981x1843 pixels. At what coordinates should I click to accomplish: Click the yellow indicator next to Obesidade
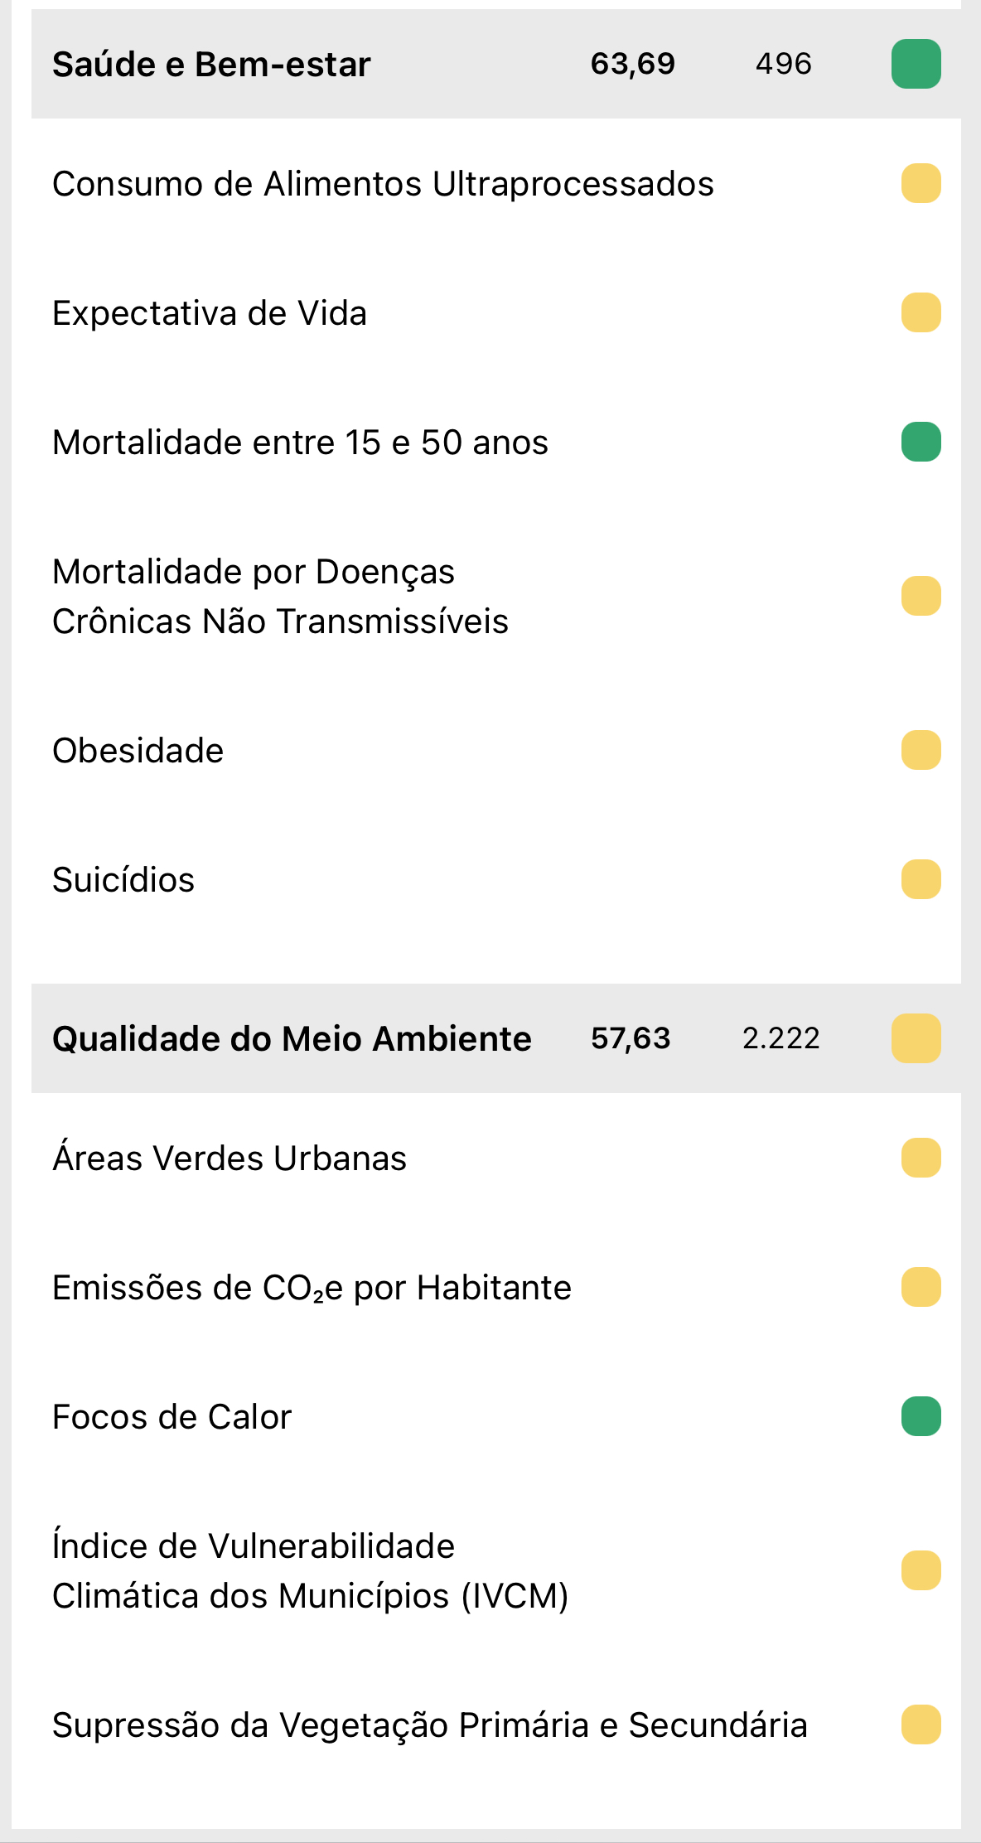pyautogui.click(x=921, y=750)
